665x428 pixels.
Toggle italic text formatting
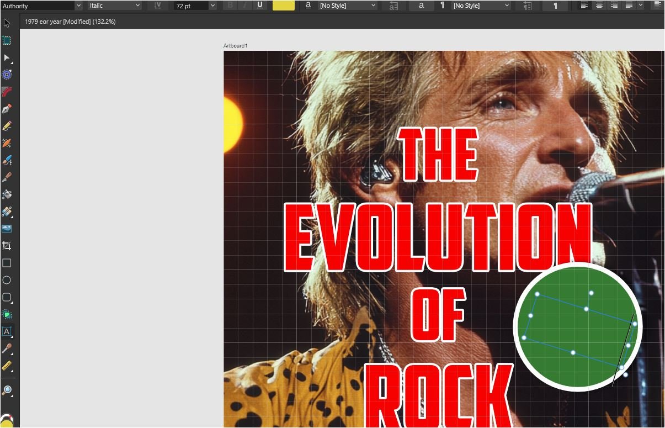point(244,6)
